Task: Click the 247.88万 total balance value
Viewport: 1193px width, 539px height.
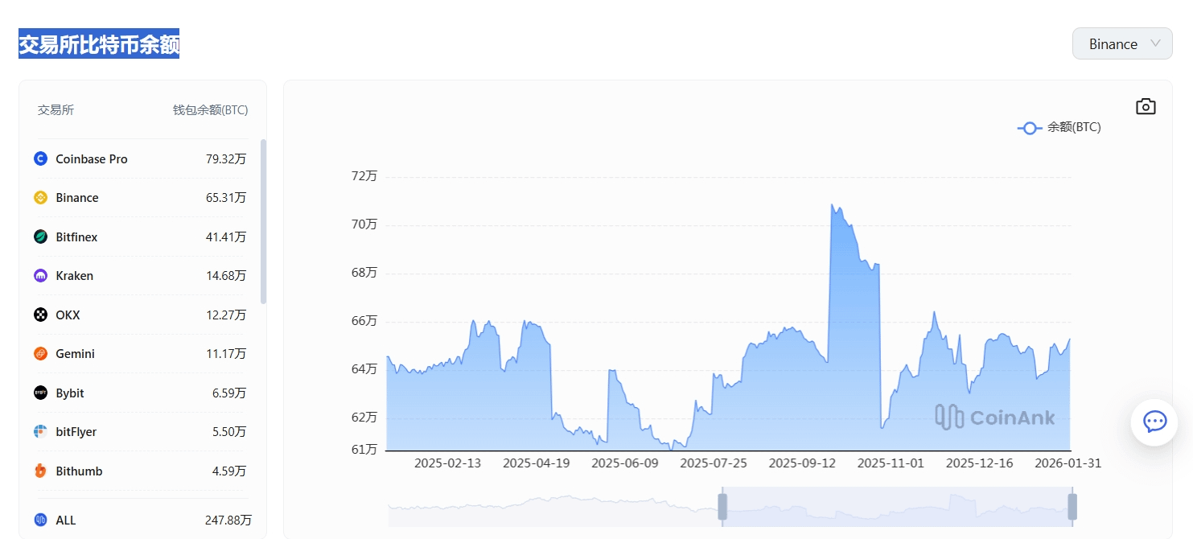Action: pyautogui.click(x=228, y=520)
